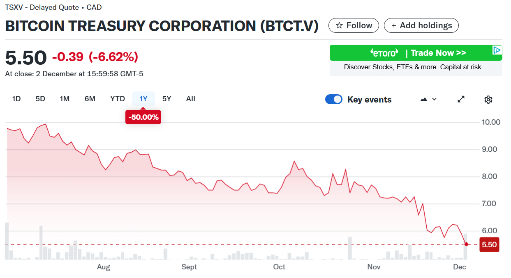The width and height of the screenshot is (511, 278).
Task: Expand chart to full screen
Action: coord(461,99)
